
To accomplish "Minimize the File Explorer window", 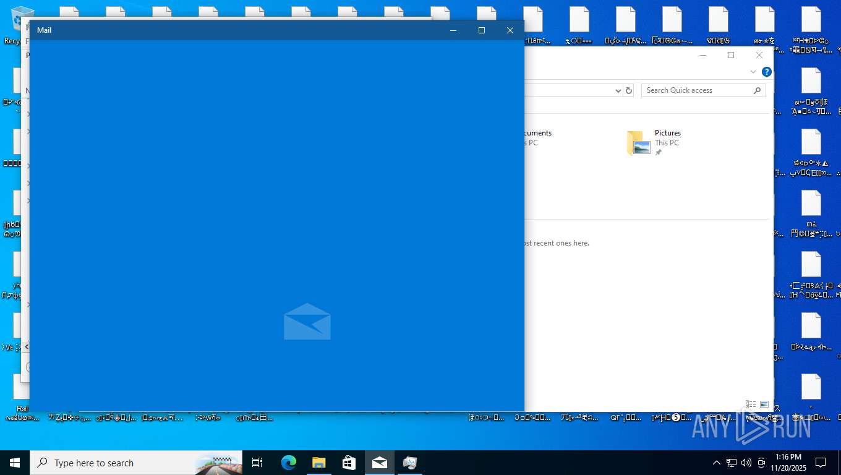I will pyautogui.click(x=703, y=55).
